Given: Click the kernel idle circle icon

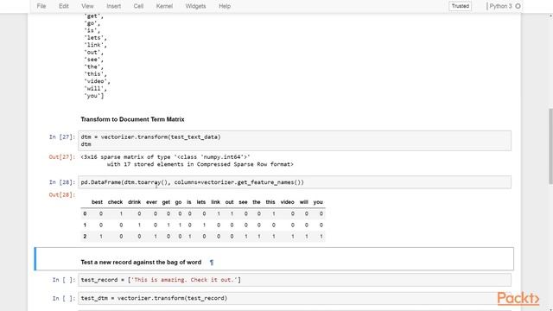Looking at the screenshot, I should coord(518,6).
